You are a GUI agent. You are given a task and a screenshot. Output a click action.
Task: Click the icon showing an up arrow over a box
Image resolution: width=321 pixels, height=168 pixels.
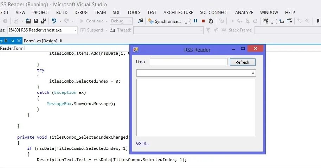click(x=282, y=21)
